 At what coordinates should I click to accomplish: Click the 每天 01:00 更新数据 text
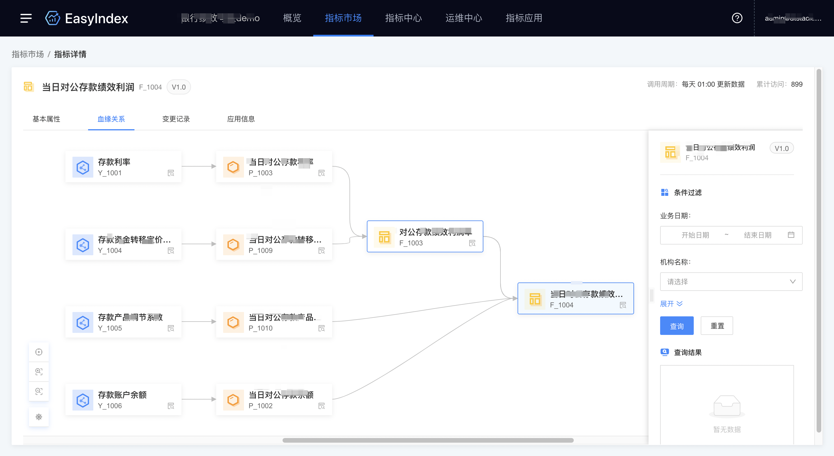713,85
